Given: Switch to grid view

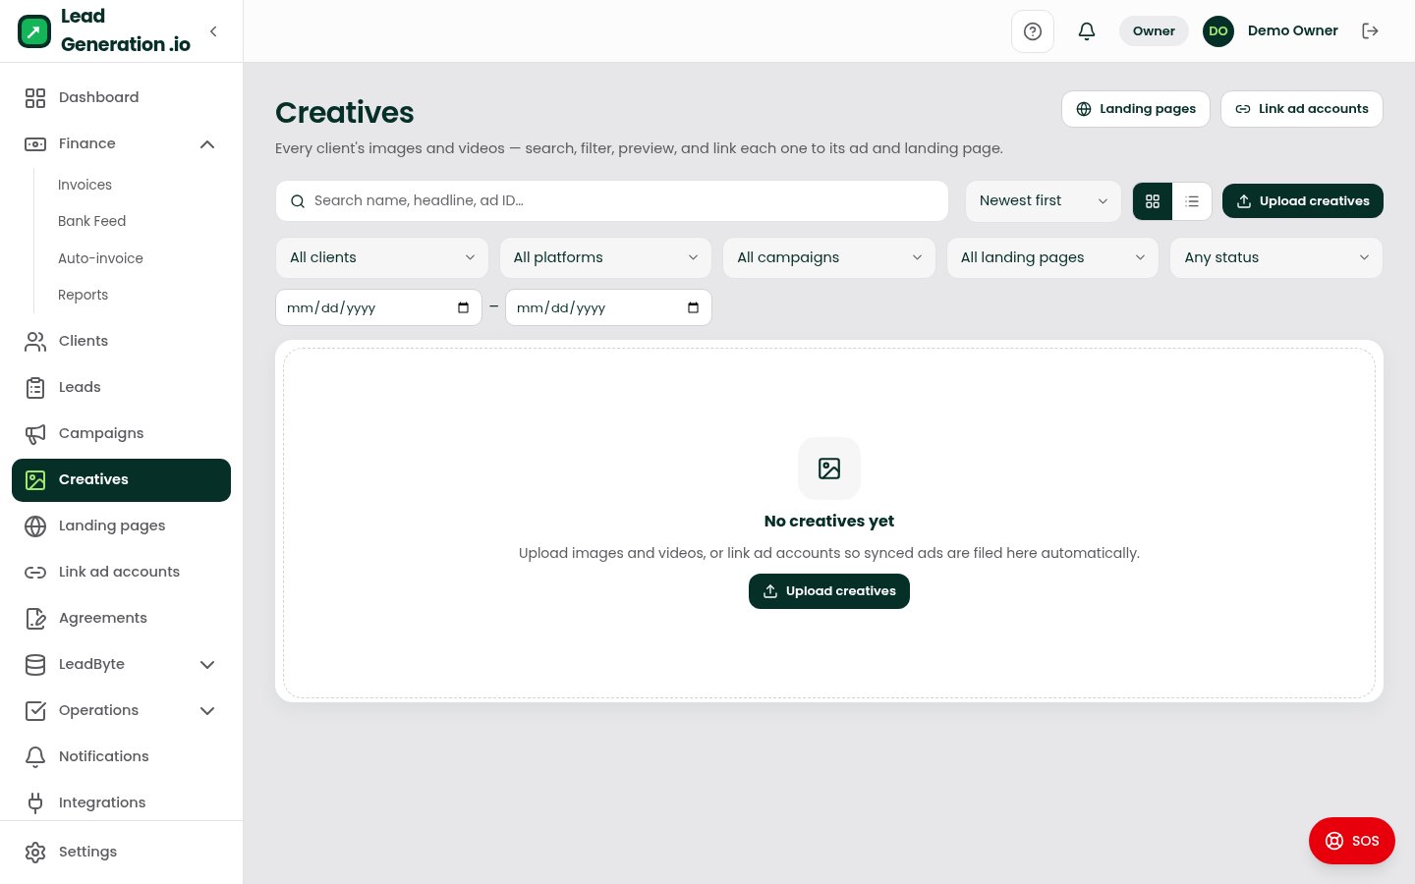Looking at the screenshot, I should click(1153, 201).
